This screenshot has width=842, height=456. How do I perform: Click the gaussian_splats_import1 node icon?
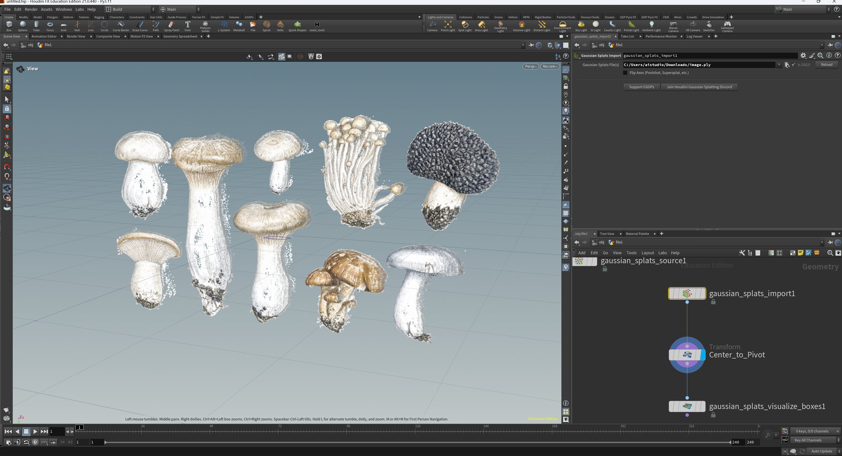[687, 293]
